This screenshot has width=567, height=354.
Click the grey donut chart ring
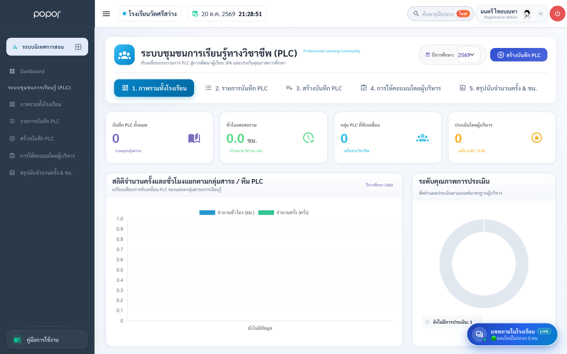pyautogui.click(x=445, y=264)
